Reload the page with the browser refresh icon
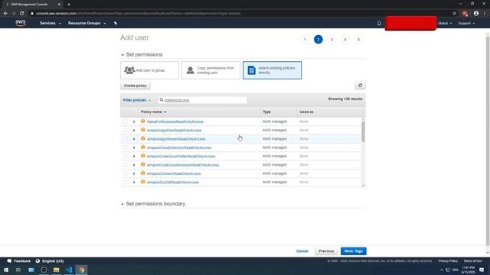The height and width of the screenshot is (275, 490). coord(22,14)
